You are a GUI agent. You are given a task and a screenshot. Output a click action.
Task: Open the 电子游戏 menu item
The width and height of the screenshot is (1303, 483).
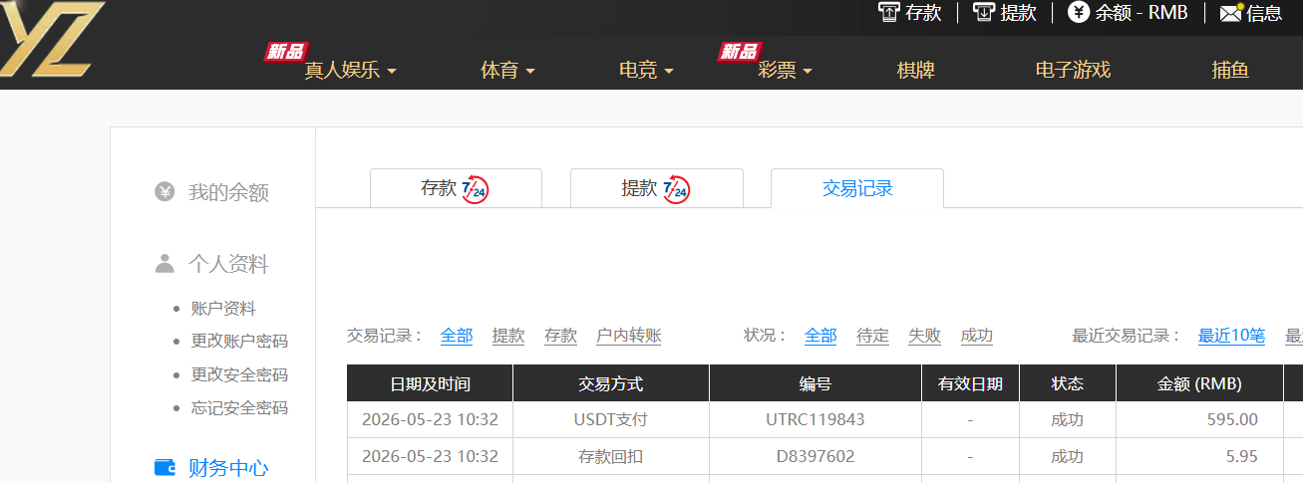pos(1073,71)
